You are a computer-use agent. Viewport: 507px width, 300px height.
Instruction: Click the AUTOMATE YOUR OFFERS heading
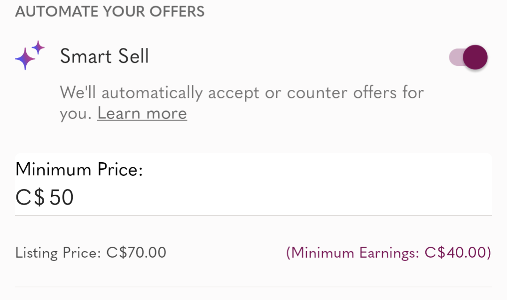(x=109, y=11)
